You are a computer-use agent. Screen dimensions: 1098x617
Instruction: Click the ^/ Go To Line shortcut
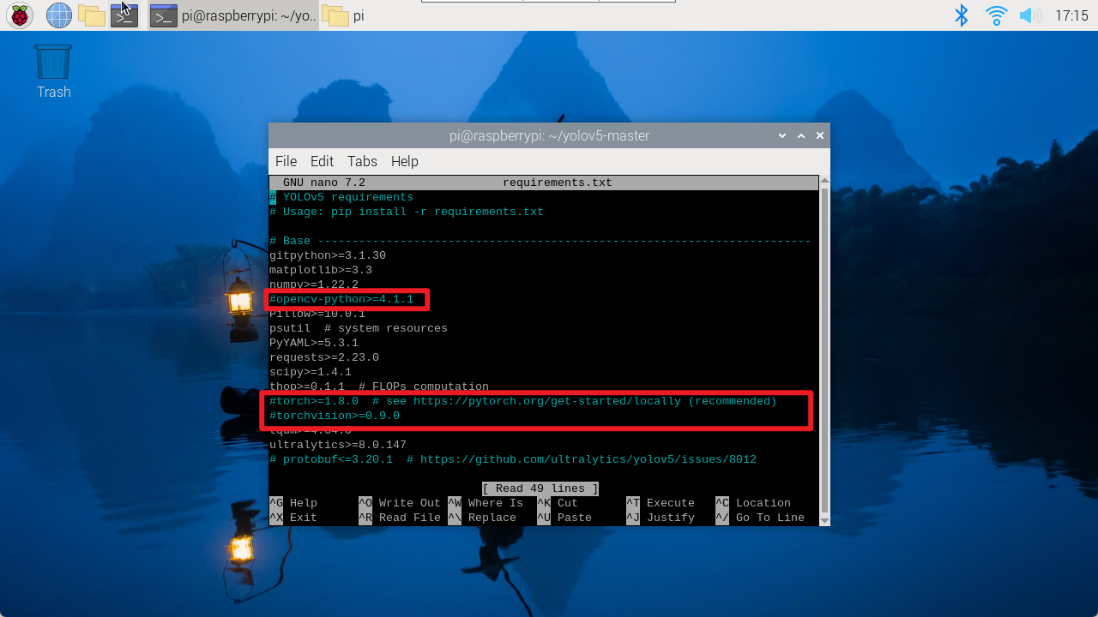coord(760,518)
